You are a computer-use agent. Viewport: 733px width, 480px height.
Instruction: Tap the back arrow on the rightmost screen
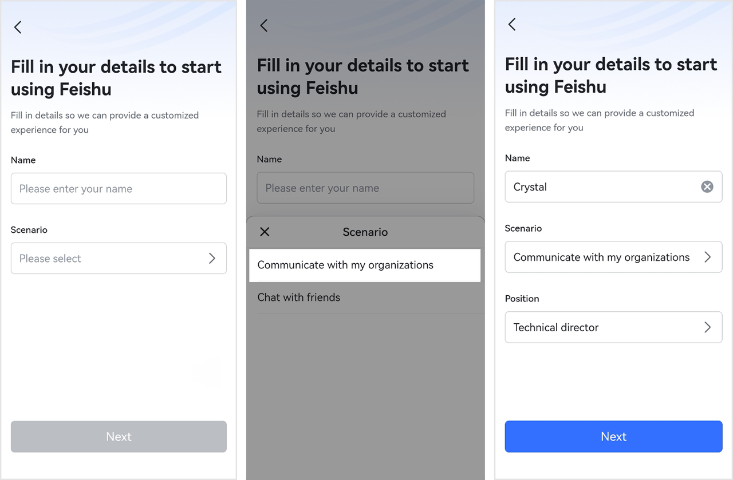pyautogui.click(x=511, y=24)
